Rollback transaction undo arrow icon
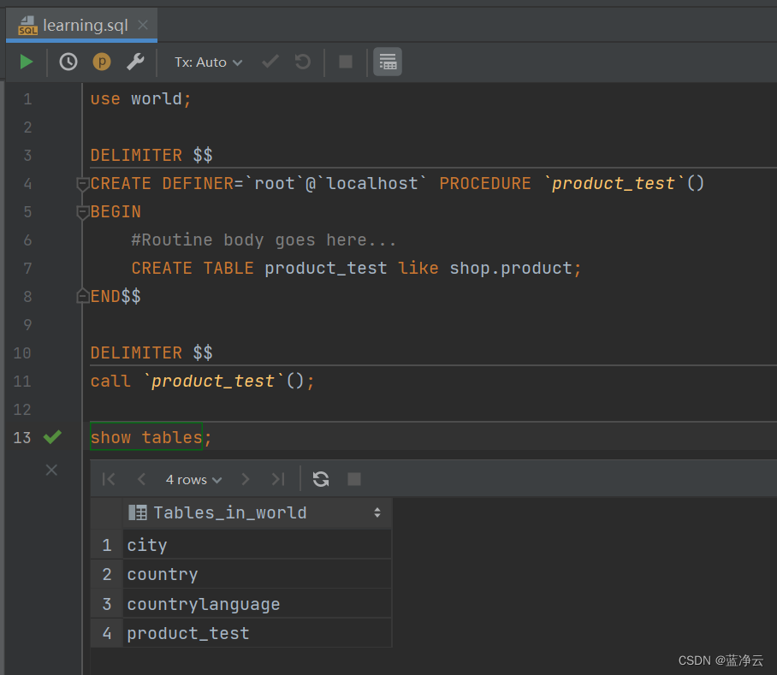The image size is (777, 675). click(302, 62)
